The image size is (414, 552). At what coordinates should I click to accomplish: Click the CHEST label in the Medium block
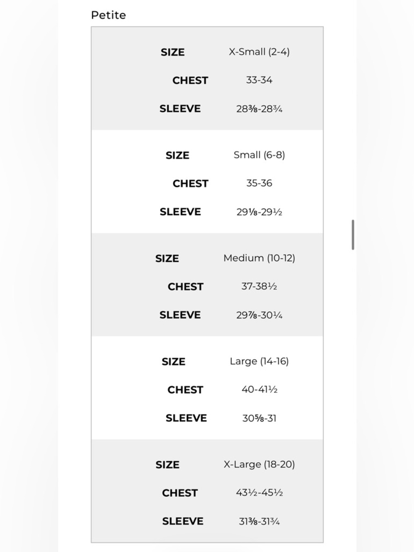tap(185, 287)
